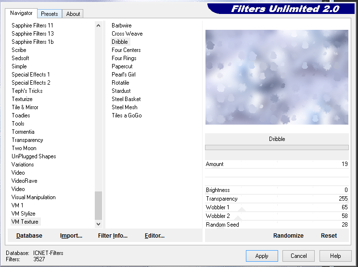Adjust the Amount slider row
The image size is (358, 267).
[x=277, y=164]
